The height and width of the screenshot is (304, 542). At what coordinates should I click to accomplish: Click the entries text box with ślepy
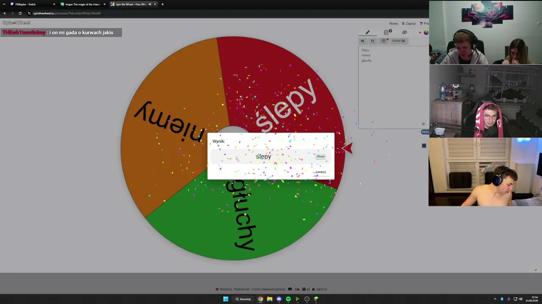(x=393, y=87)
